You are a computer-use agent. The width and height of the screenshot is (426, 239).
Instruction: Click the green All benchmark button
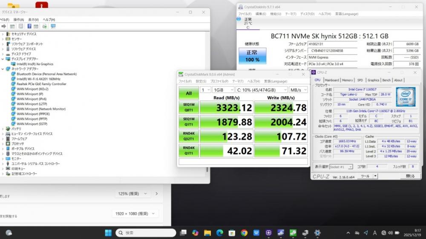(189, 93)
